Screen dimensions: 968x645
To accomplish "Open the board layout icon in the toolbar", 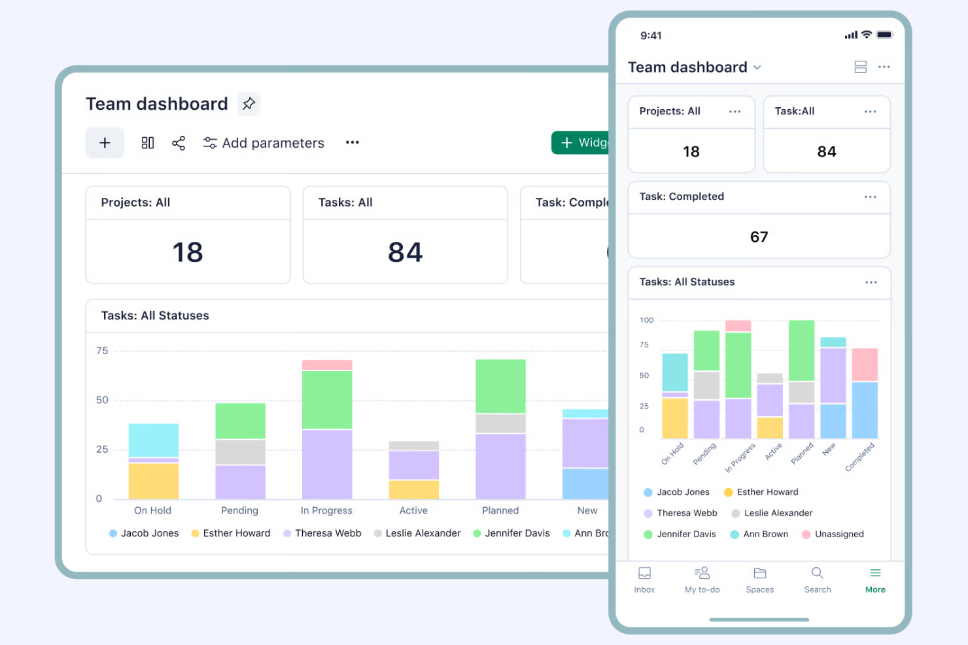I will [148, 142].
